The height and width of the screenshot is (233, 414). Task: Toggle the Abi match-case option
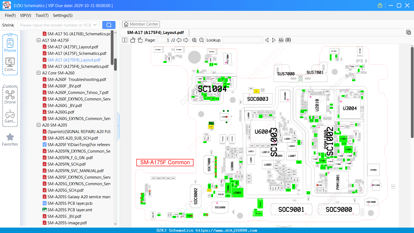tap(281, 40)
